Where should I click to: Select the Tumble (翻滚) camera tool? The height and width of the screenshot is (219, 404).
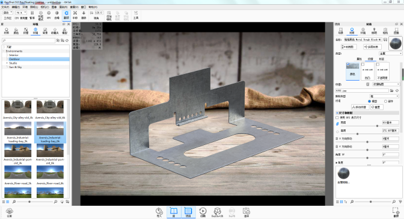pos(67,15)
